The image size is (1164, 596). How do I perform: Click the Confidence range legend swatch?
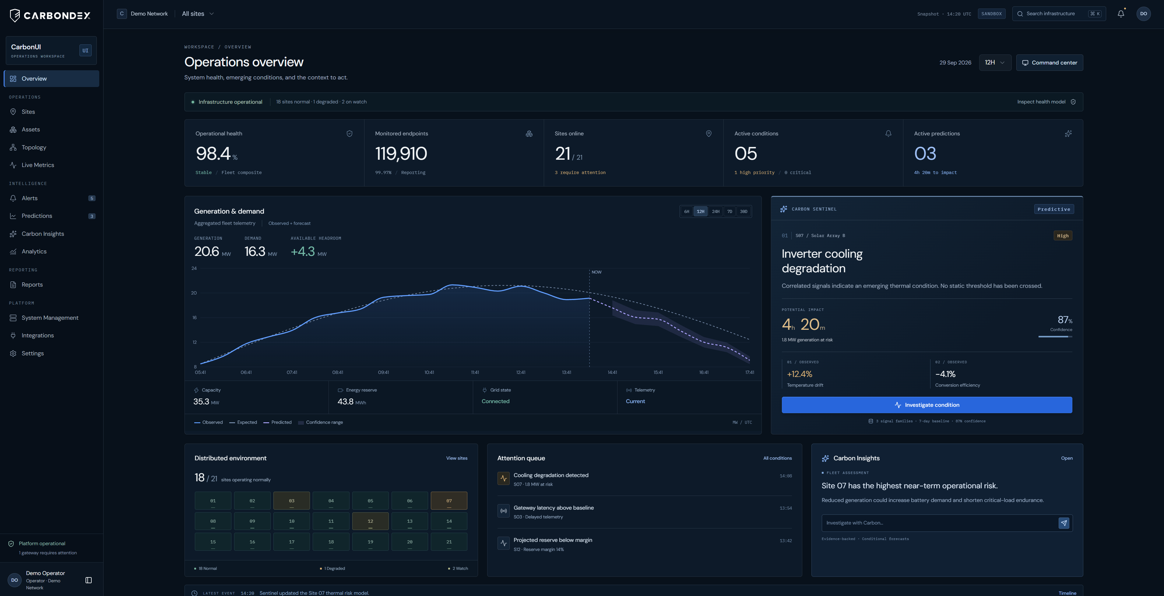tap(301, 423)
